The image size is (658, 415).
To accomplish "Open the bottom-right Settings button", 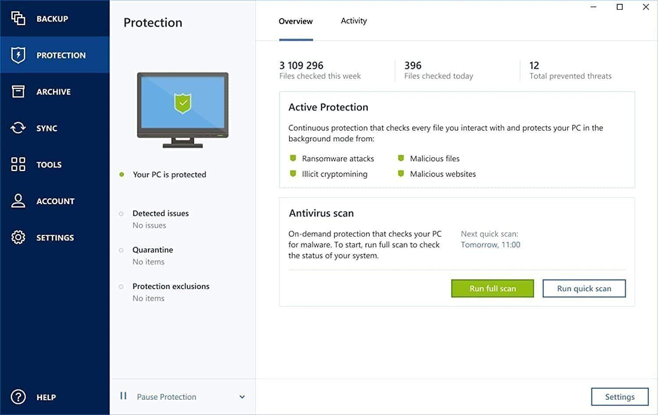I will (619, 397).
